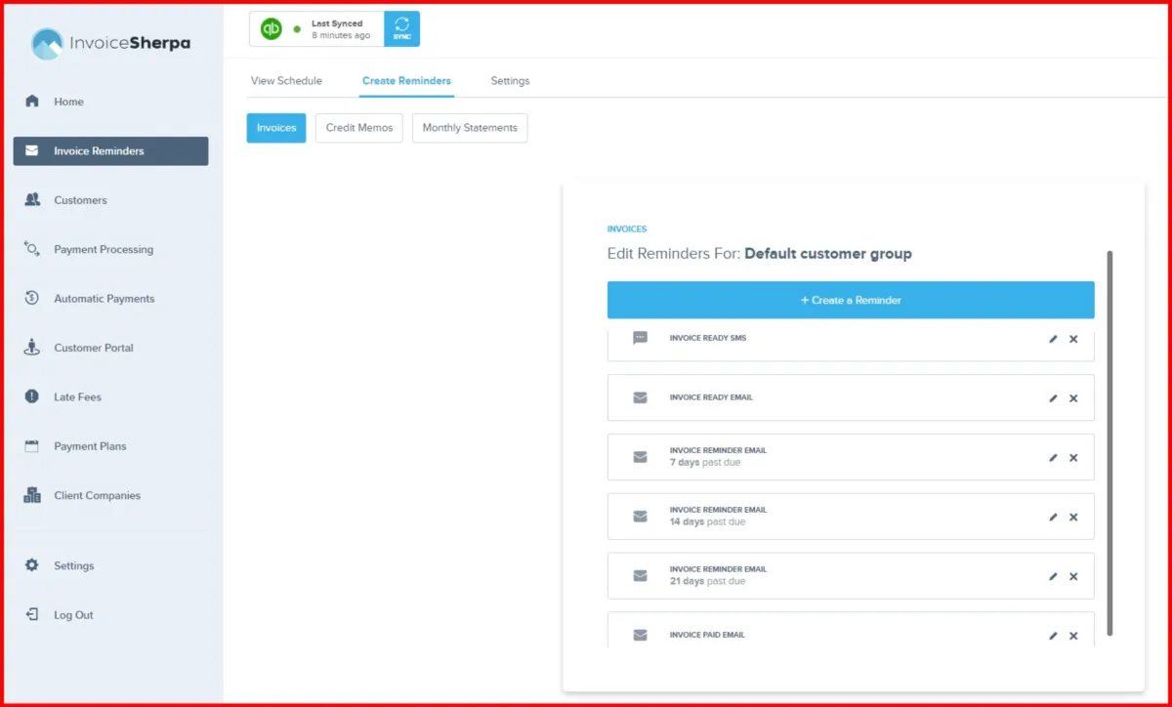1172x707 pixels.
Task: Edit the 21 days past due reminder
Action: coord(1053,576)
